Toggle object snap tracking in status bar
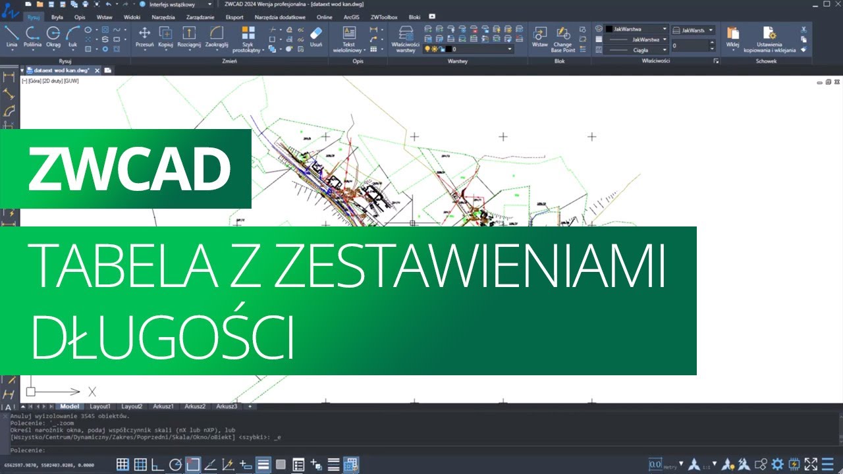Screen dimensions: 843x474 pos(210,464)
